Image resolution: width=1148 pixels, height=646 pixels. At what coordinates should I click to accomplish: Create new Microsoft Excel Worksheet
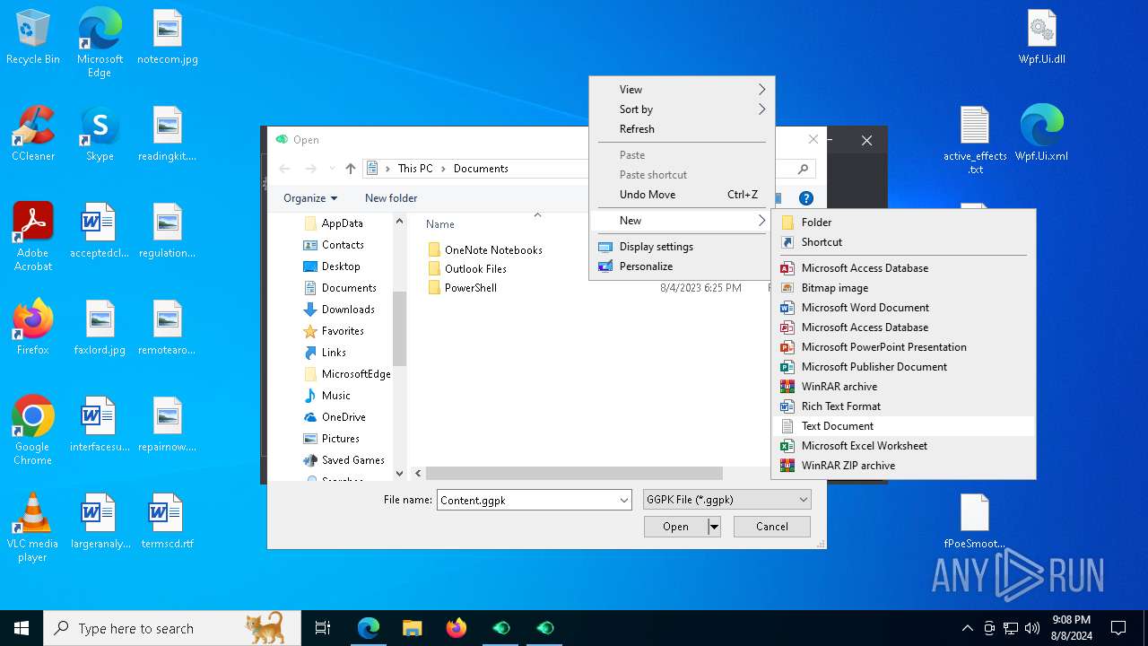coord(904,446)
